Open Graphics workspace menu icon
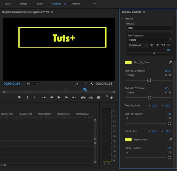 (x=65, y=4)
